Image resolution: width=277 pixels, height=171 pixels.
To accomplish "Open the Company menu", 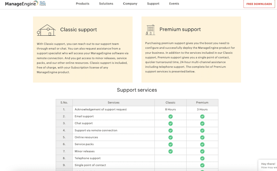I will (130, 3).
